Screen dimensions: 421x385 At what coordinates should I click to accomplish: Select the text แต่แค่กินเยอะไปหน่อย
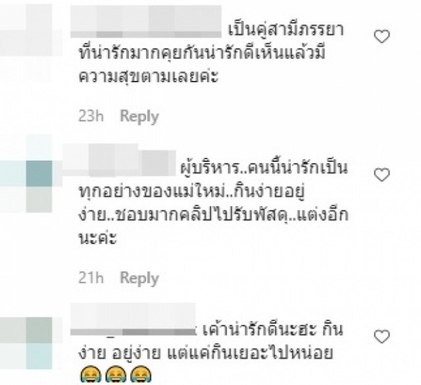tap(251, 353)
